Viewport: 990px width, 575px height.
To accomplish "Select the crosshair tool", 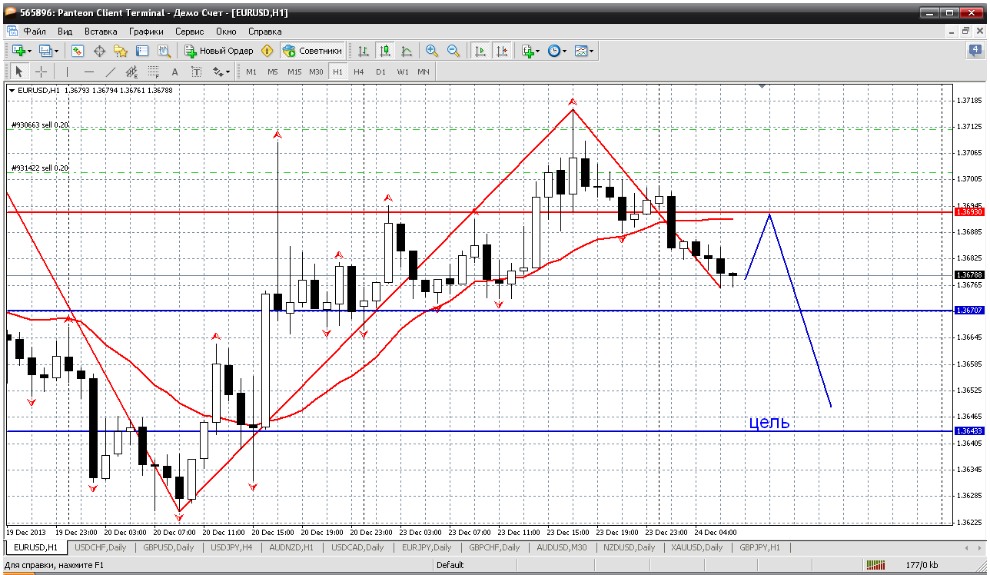I will (41, 71).
